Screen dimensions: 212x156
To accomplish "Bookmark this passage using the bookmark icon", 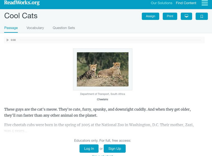I will (202, 16).
